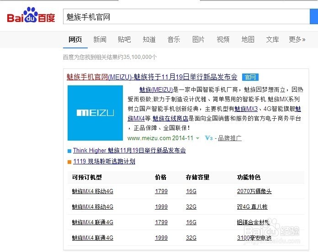
Task: Click price 1999 in 联通4G row
Action: (161, 237)
